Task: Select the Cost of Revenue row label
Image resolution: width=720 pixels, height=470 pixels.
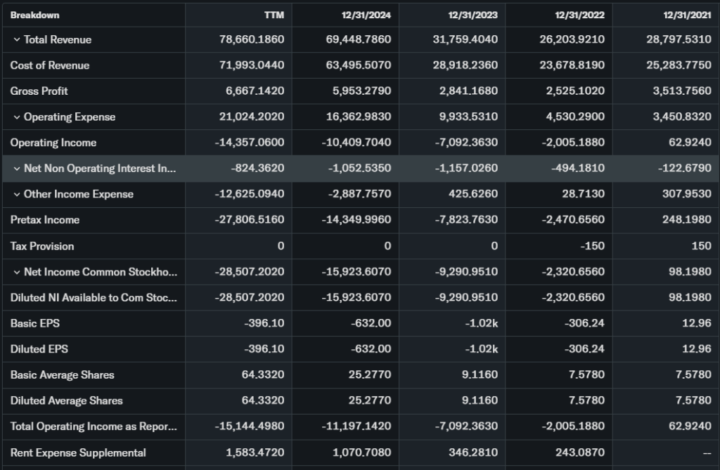Action: tap(50, 65)
